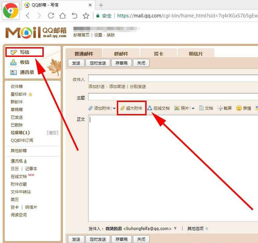Open 文件中转站 in sidebar
The height and width of the screenshot is (243, 258).
pyautogui.click(x=21, y=192)
